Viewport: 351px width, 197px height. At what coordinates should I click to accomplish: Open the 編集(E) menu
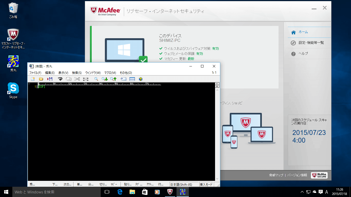[x=50, y=73]
